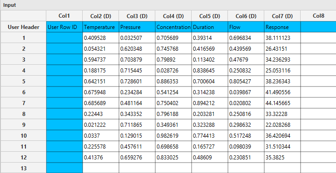The width and height of the screenshot is (336, 173).
Task: Click the Duration header cell
Action: pos(210,27)
